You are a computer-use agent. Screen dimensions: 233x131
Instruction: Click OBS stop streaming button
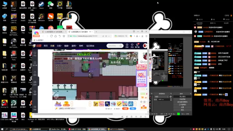click(x=183, y=97)
